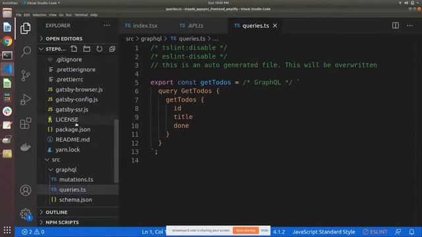Image resolution: width=422 pixels, height=237 pixels.
Task: Open the Manage gear icon
Action: click(x=26, y=214)
